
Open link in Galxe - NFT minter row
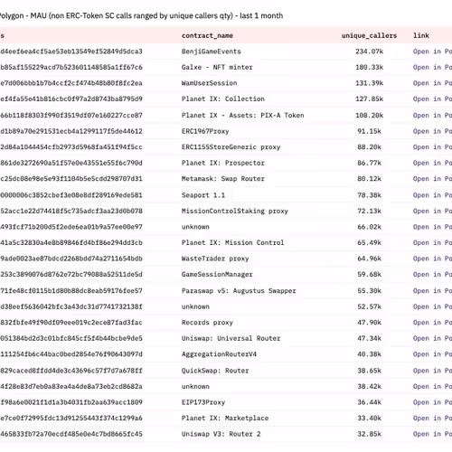432,67
